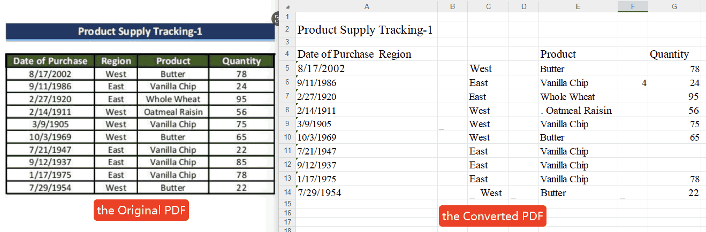Click the 'Product Supply Tracking-1' spreadsheet cell
The image size is (706, 232).
[365, 30]
